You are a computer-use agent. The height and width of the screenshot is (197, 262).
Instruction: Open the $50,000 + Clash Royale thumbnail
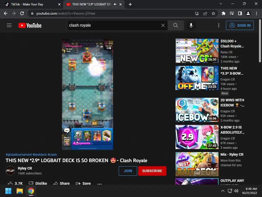197,51
